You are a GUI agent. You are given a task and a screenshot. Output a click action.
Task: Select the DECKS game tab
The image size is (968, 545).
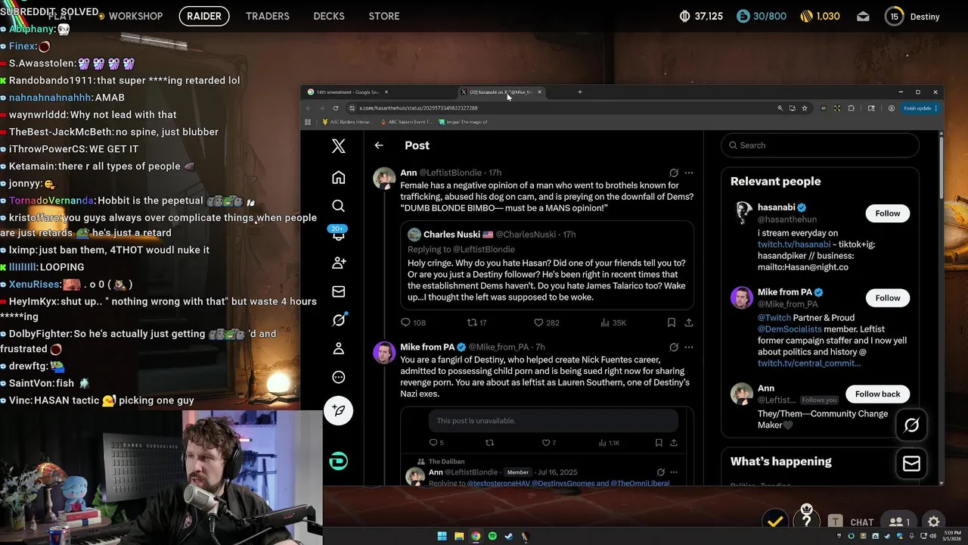click(x=329, y=16)
